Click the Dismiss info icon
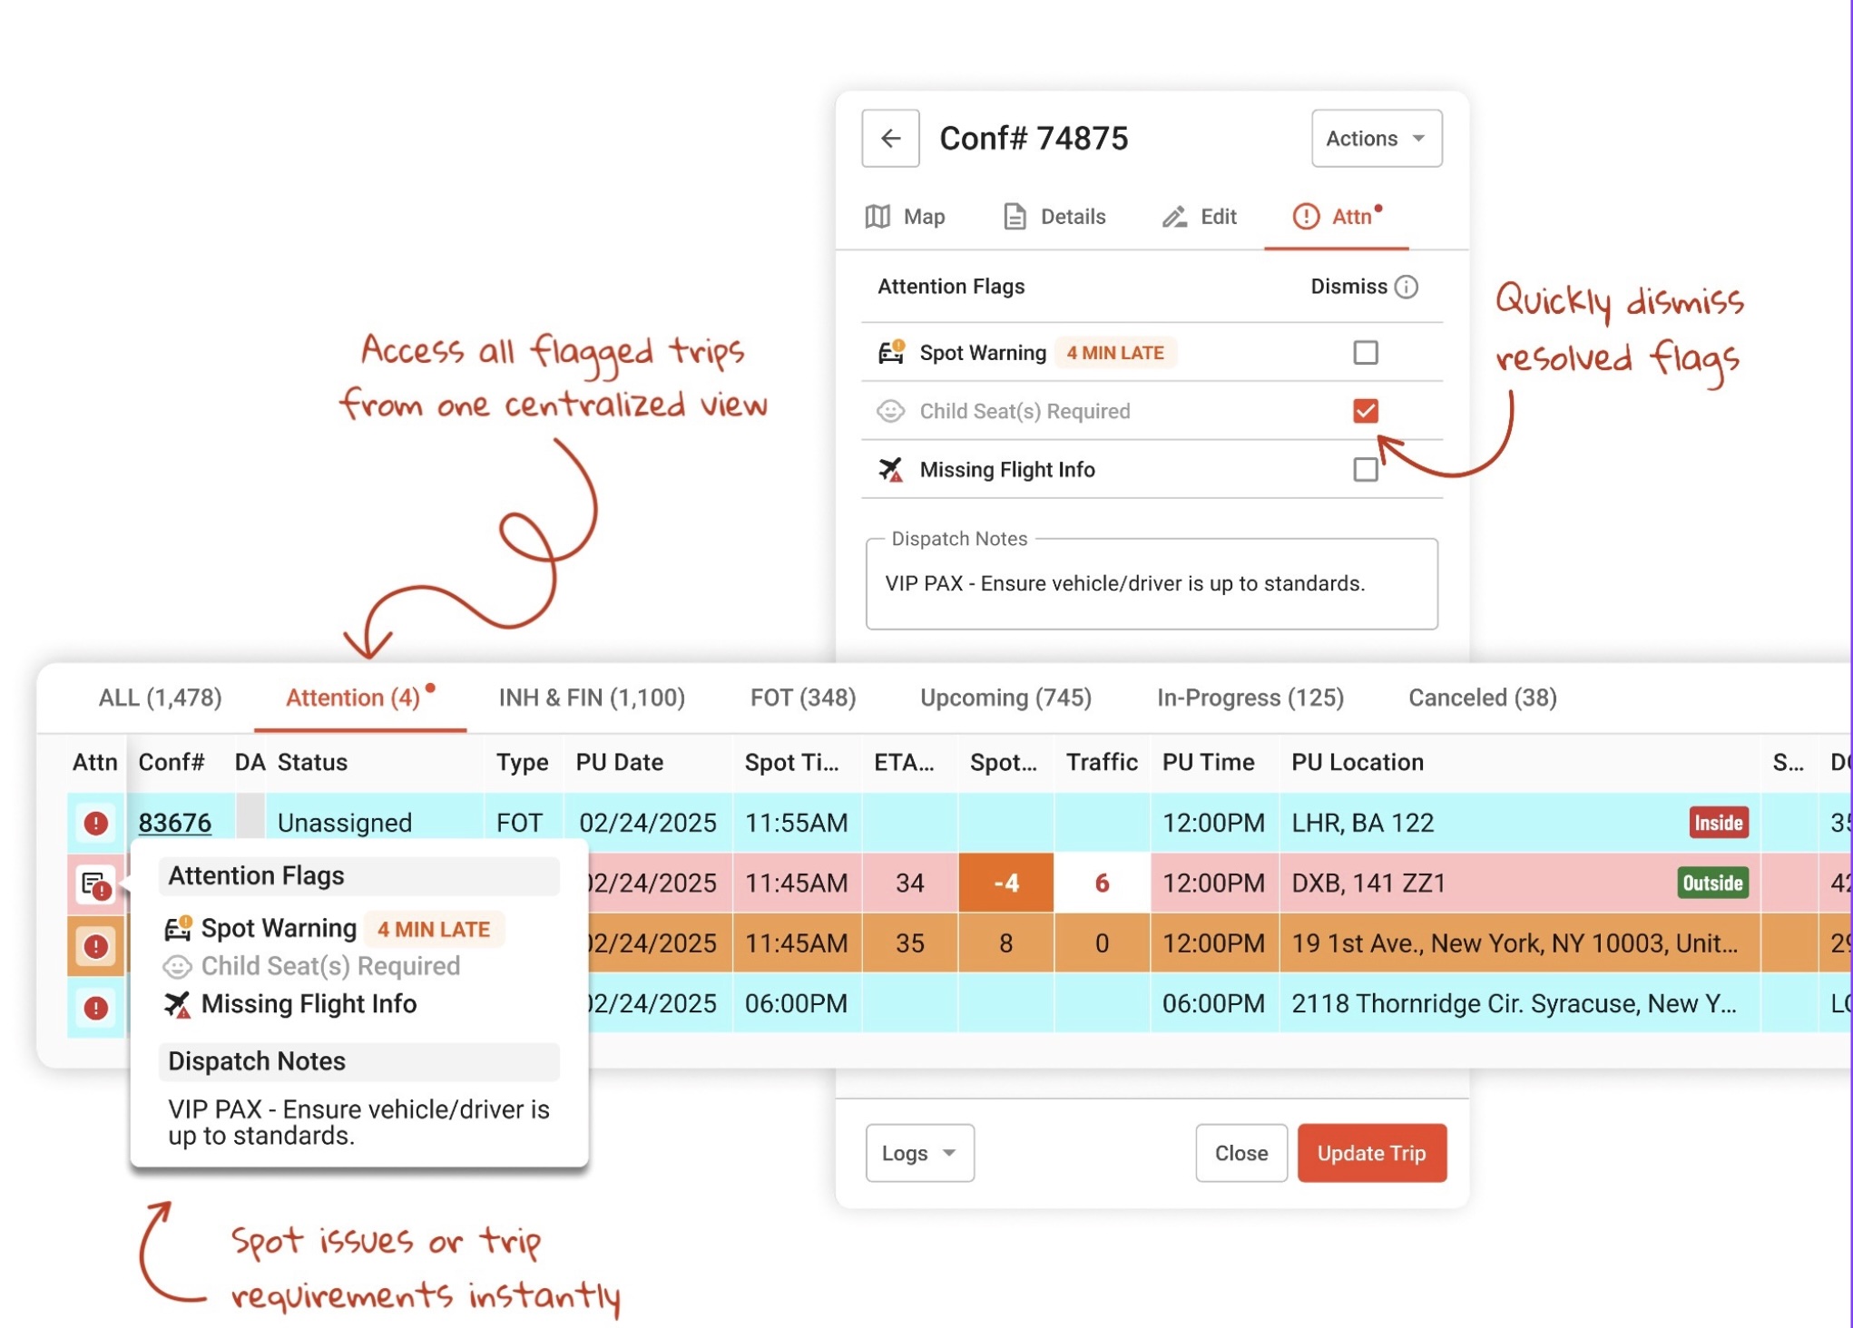The width and height of the screenshot is (1853, 1328). (1407, 287)
